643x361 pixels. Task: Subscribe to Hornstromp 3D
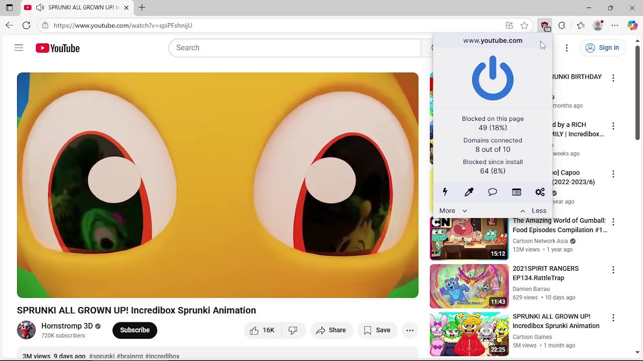[x=135, y=330]
